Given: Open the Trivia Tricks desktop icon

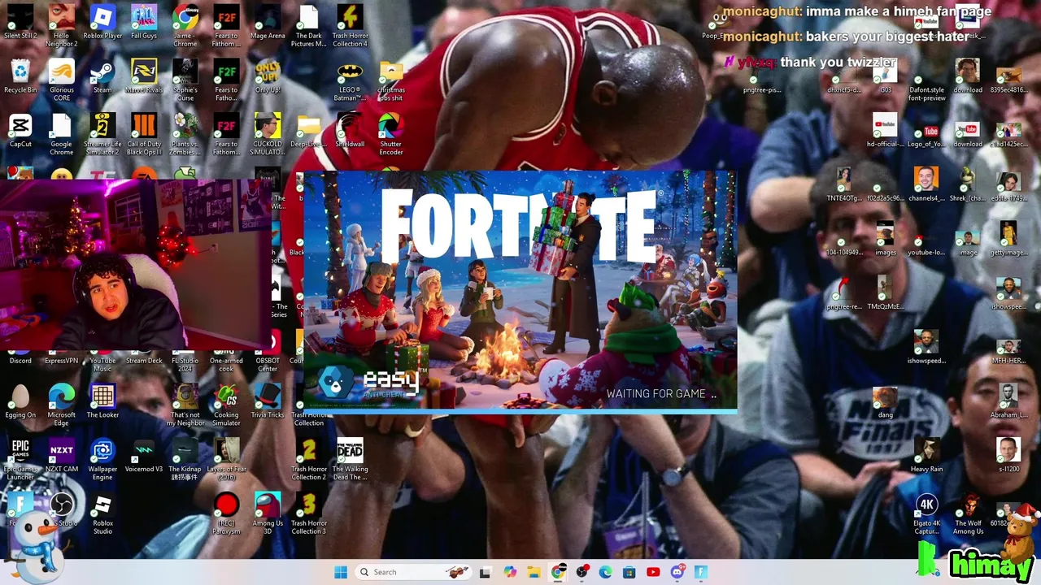Looking at the screenshot, I should pos(268,401).
